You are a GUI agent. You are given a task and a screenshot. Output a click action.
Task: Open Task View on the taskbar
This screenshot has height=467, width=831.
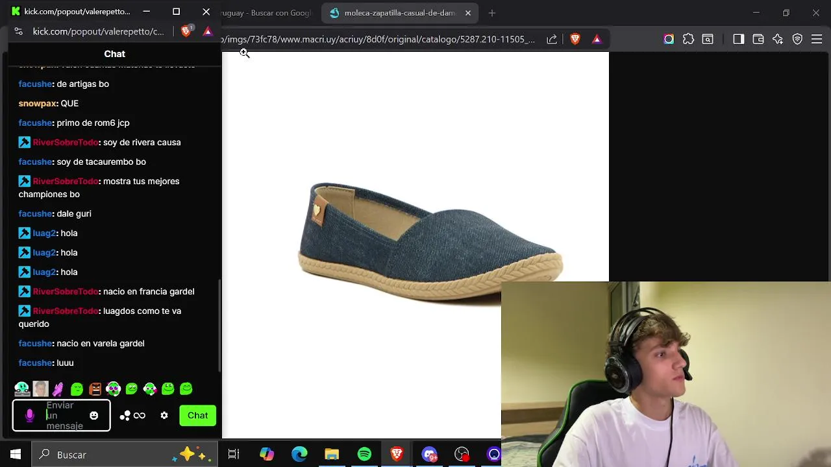234,455
